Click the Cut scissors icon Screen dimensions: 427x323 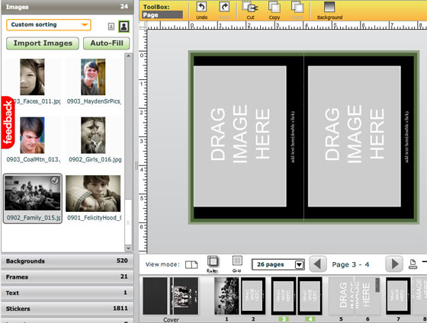(x=250, y=7)
